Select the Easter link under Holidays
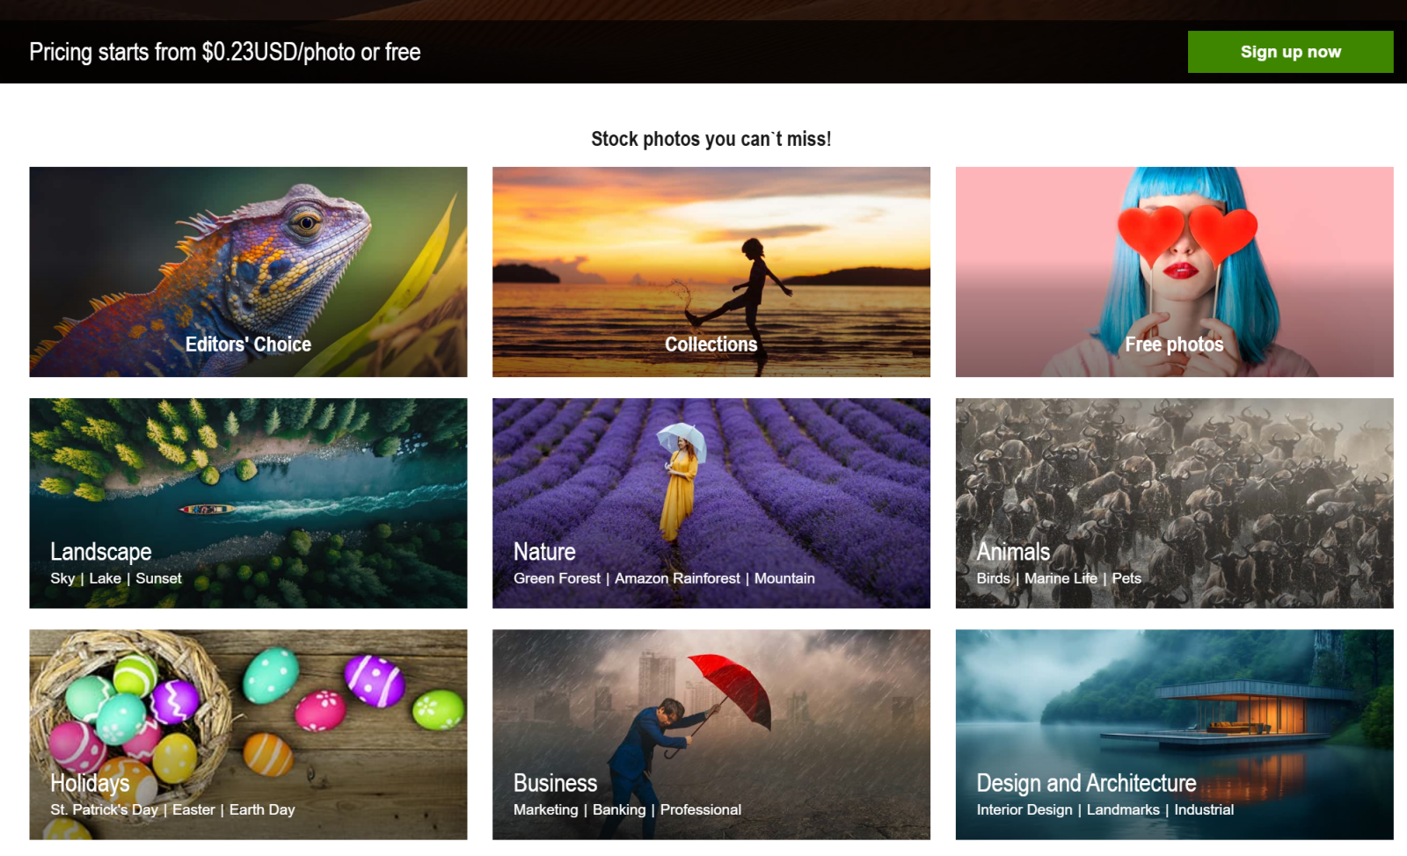The width and height of the screenshot is (1407, 856). [x=193, y=809]
